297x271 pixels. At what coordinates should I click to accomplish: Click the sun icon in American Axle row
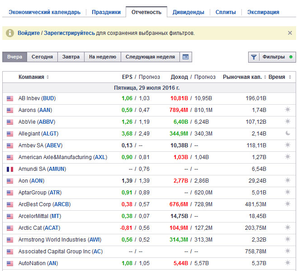288,157
